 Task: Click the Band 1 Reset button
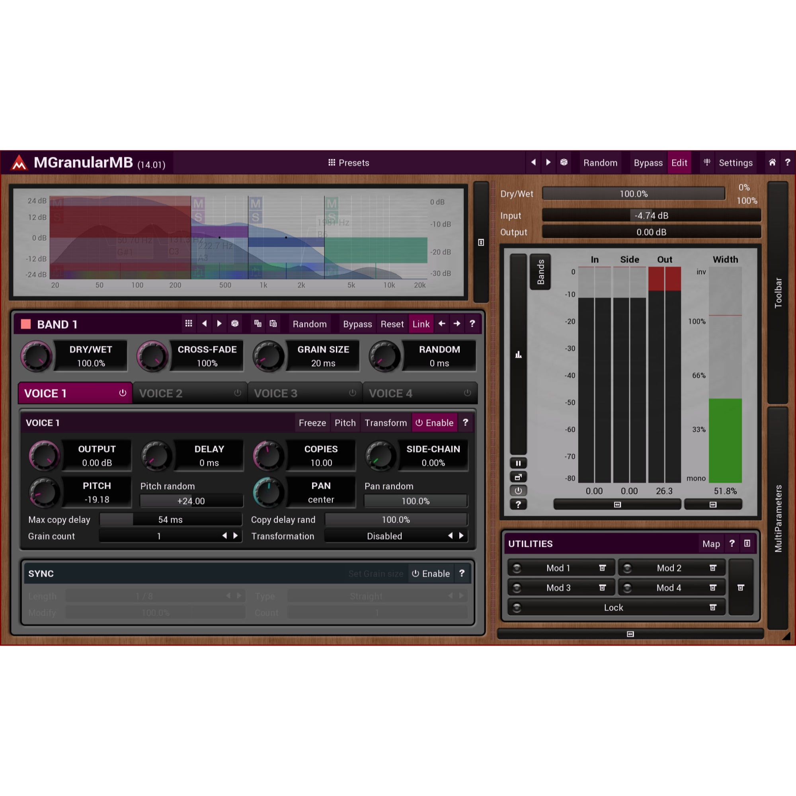[392, 324]
